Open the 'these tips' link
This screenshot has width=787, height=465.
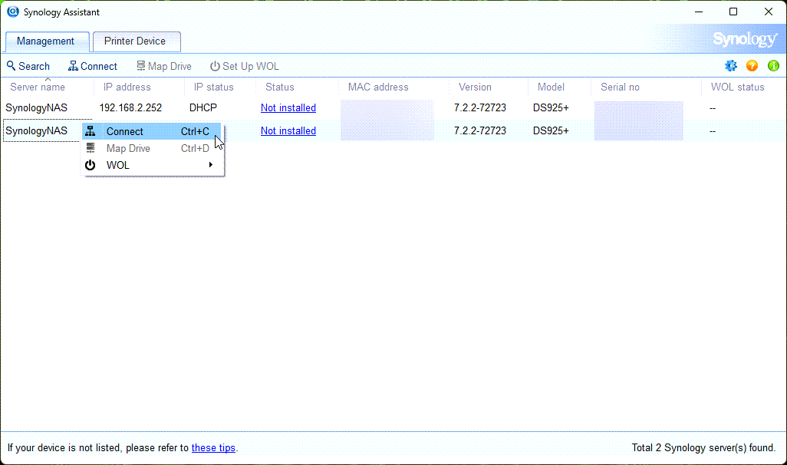[x=213, y=448]
